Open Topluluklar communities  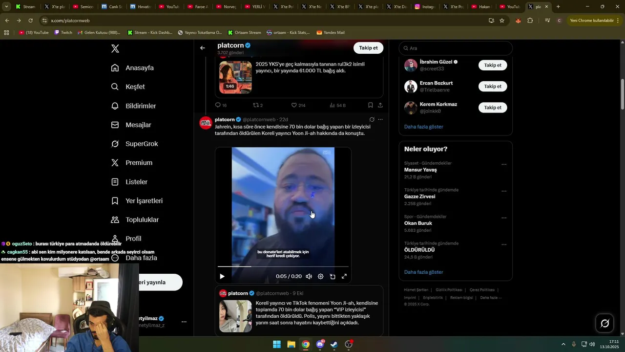coord(134,220)
